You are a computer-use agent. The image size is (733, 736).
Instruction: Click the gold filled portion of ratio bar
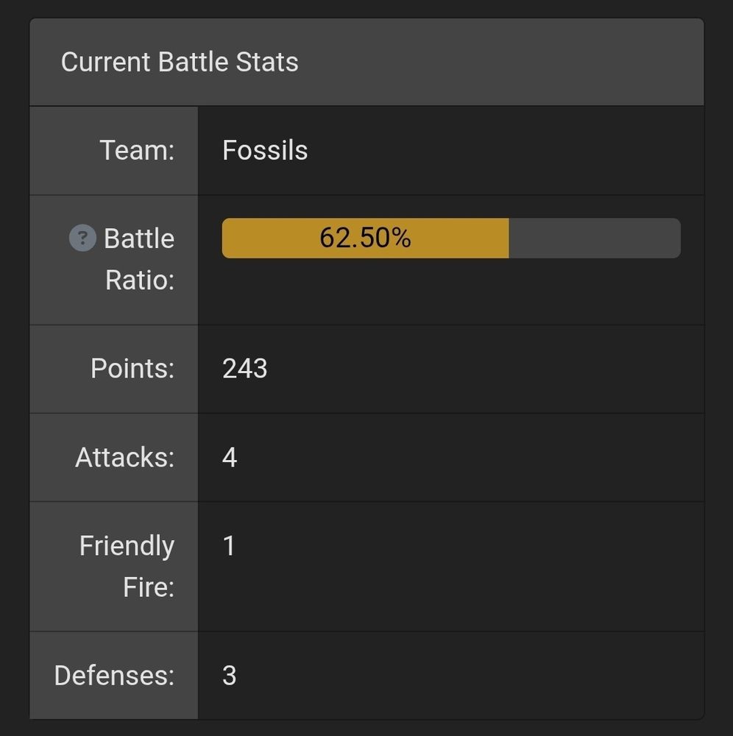(271, 238)
